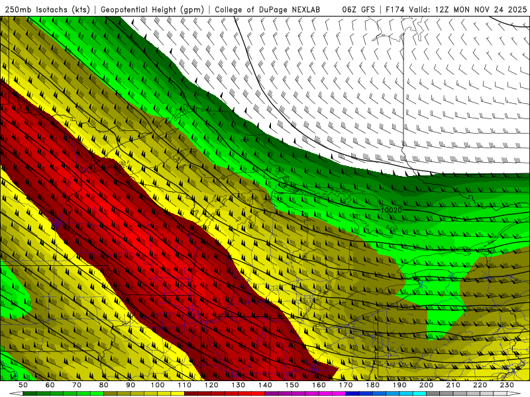Click the 190 knot legend label

[399, 385]
